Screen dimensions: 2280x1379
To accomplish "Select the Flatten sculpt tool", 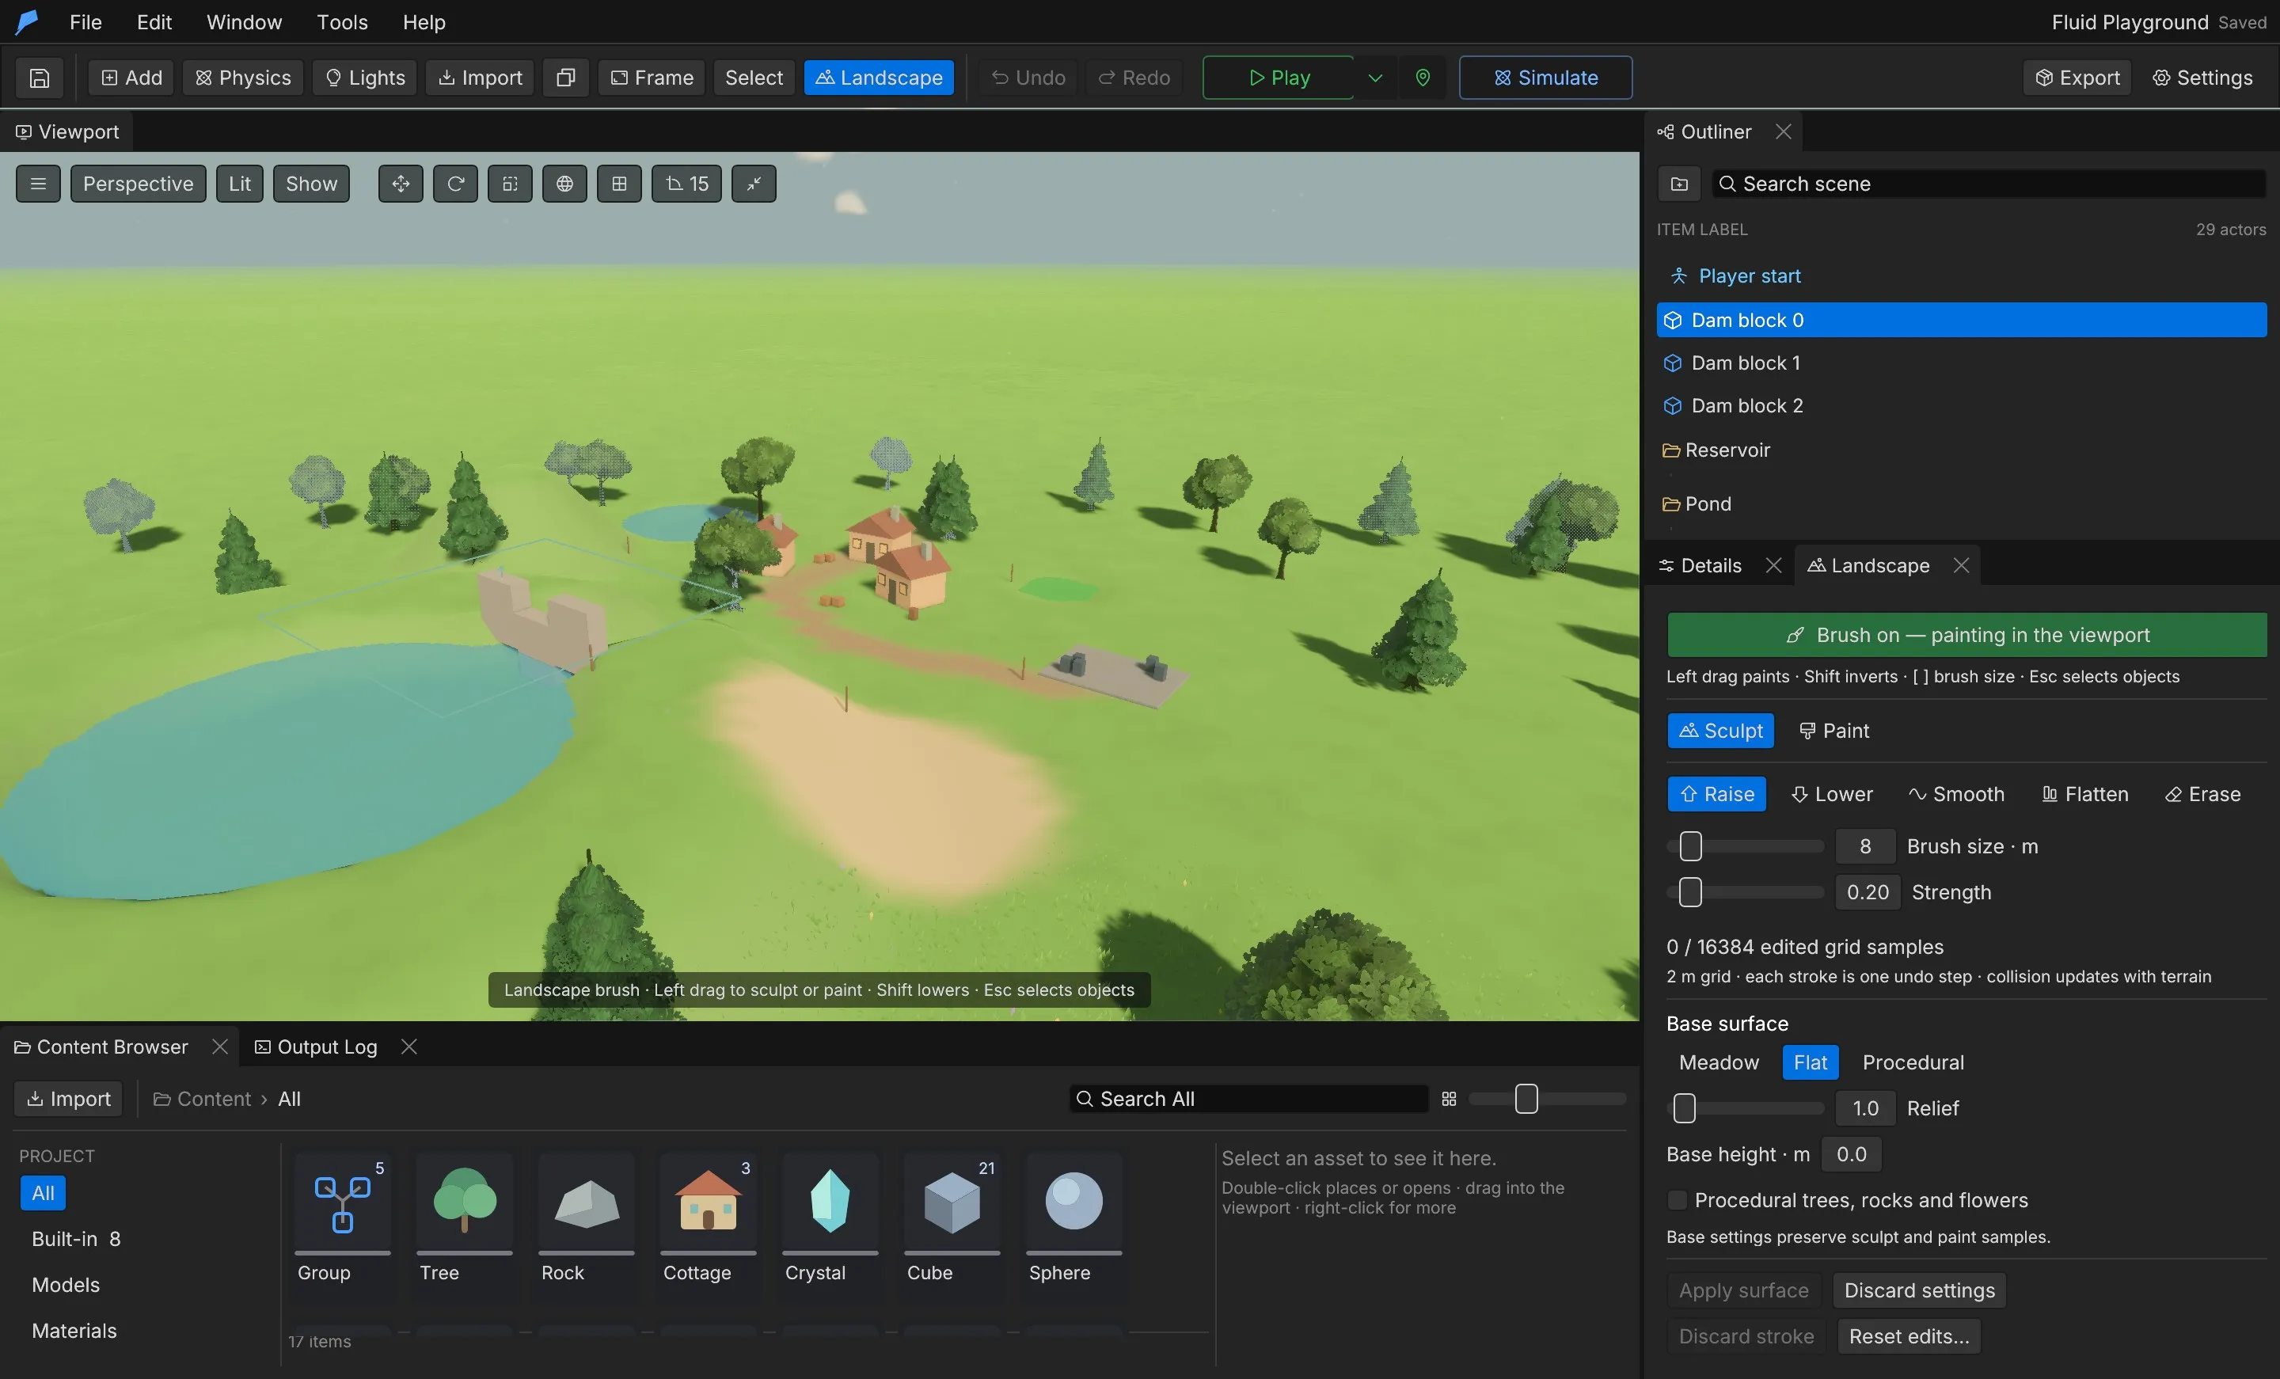I will (x=2084, y=794).
